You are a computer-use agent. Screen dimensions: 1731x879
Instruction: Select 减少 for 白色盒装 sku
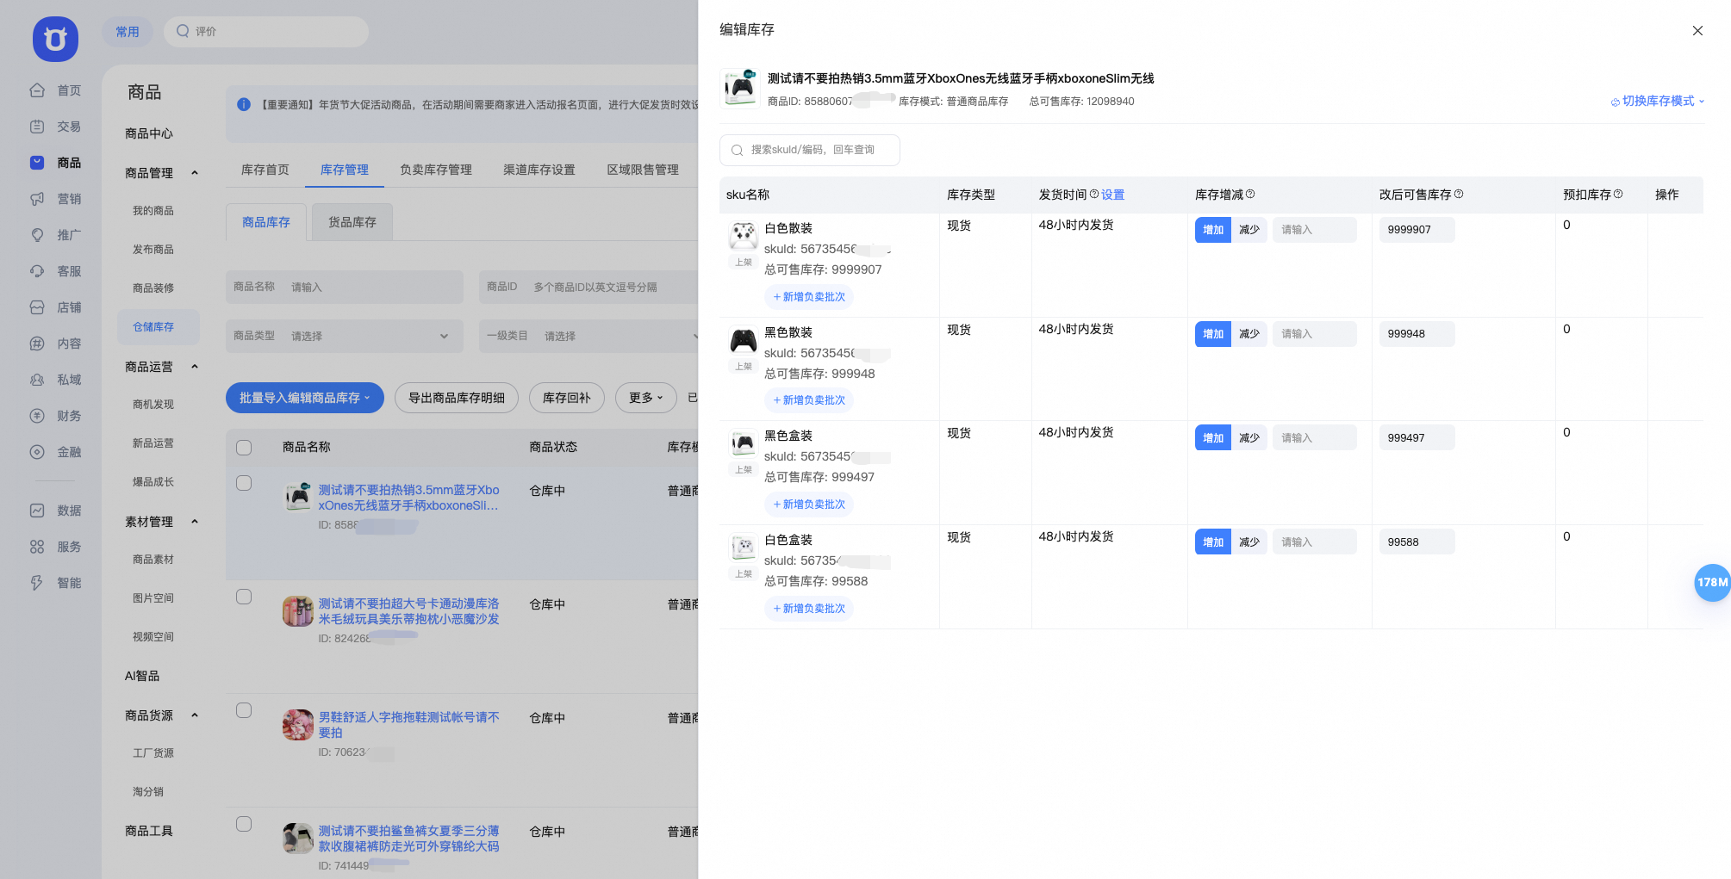point(1249,542)
